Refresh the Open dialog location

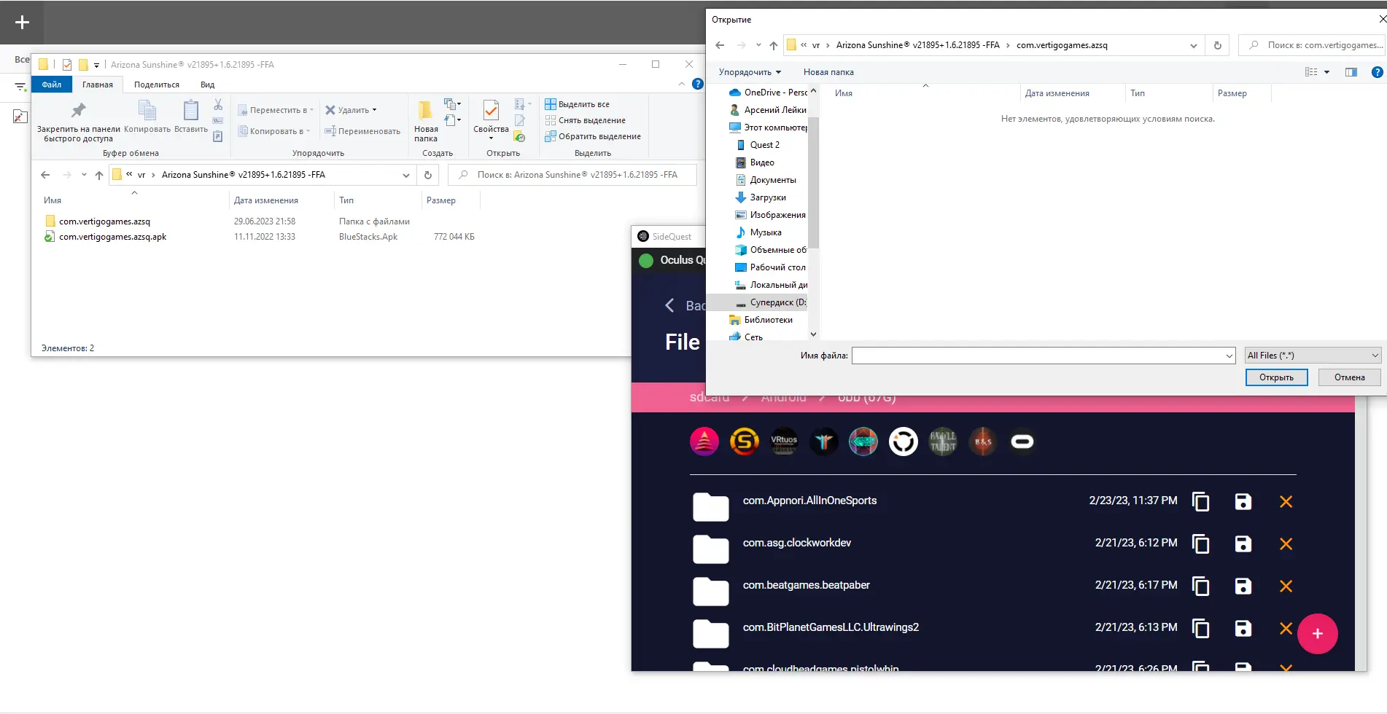pyautogui.click(x=1217, y=45)
